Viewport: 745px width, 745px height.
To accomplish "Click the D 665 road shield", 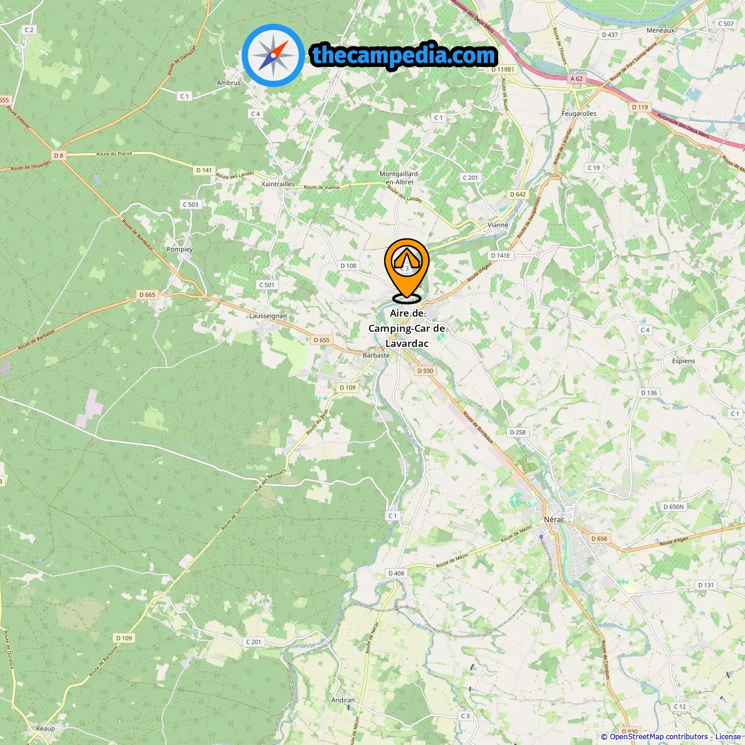I will pyautogui.click(x=147, y=295).
